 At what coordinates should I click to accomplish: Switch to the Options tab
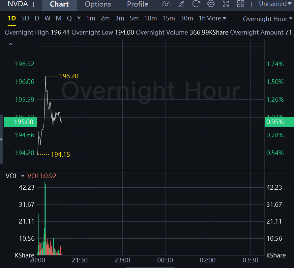(x=98, y=4)
